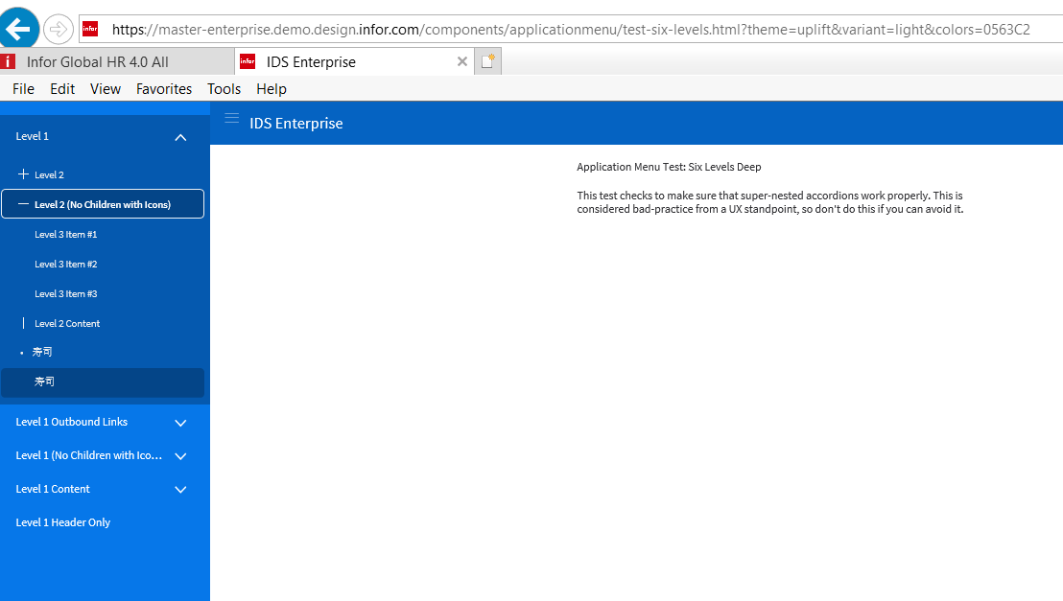Click the browser forward arrow button
1063x601 pixels.
click(x=59, y=29)
